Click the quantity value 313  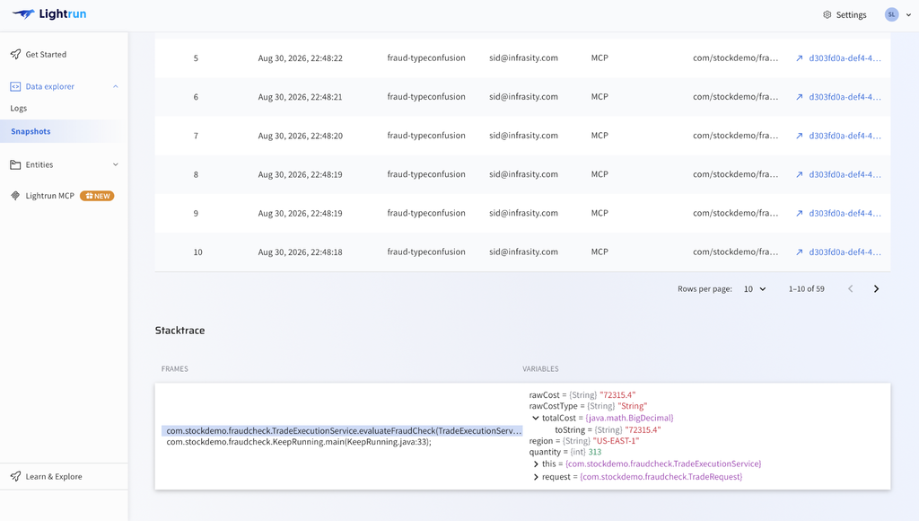pos(595,452)
